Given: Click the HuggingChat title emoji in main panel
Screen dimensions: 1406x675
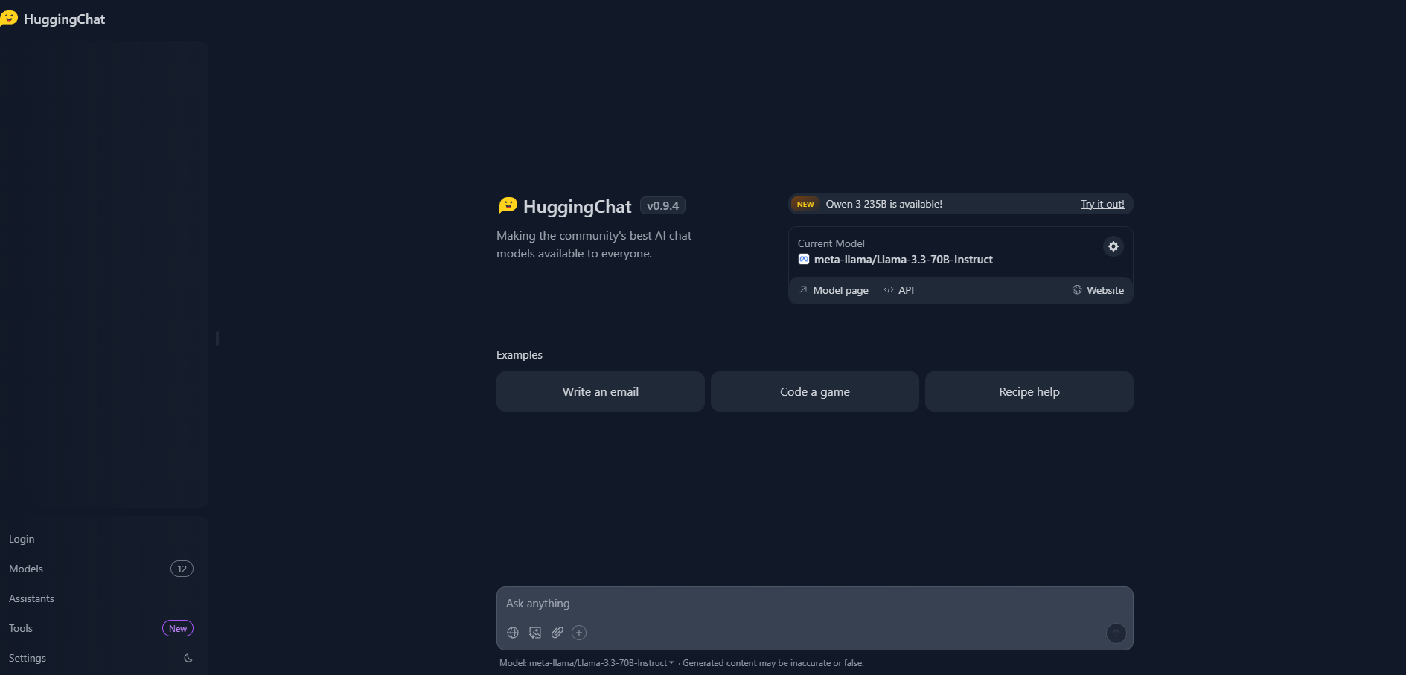Looking at the screenshot, I should pyautogui.click(x=508, y=205).
